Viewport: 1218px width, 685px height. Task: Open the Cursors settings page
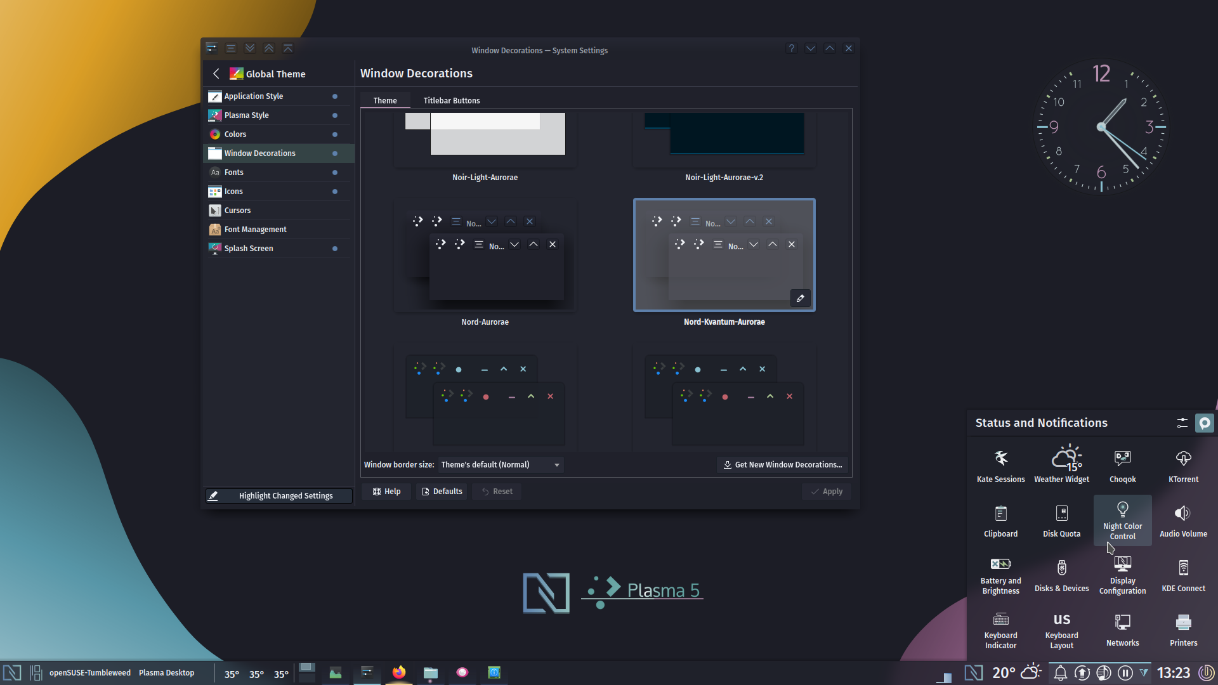pos(278,211)
